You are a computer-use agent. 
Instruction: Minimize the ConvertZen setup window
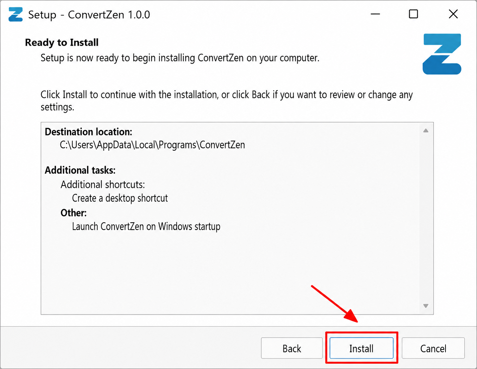(x=375, y=14)
